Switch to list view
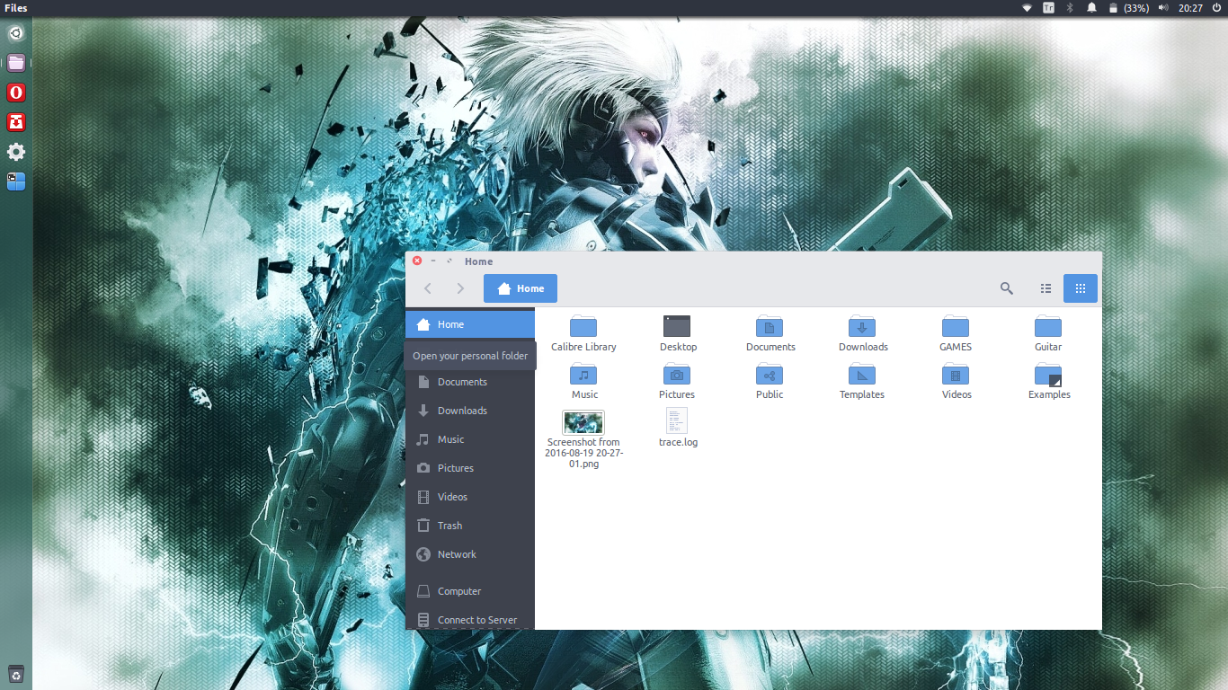 (x=1046, y=288)
